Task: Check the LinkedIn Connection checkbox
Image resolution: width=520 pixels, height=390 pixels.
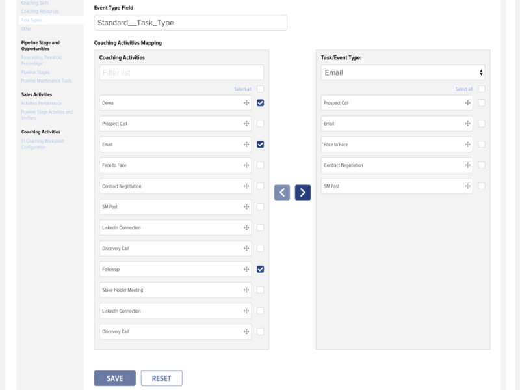Action: (x=261, y=227)
